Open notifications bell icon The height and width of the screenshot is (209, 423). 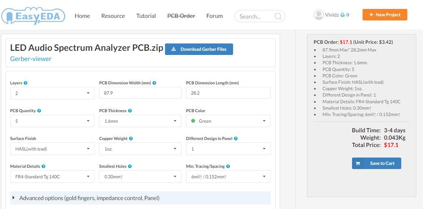pyautogui.click(x=342, y=15)
